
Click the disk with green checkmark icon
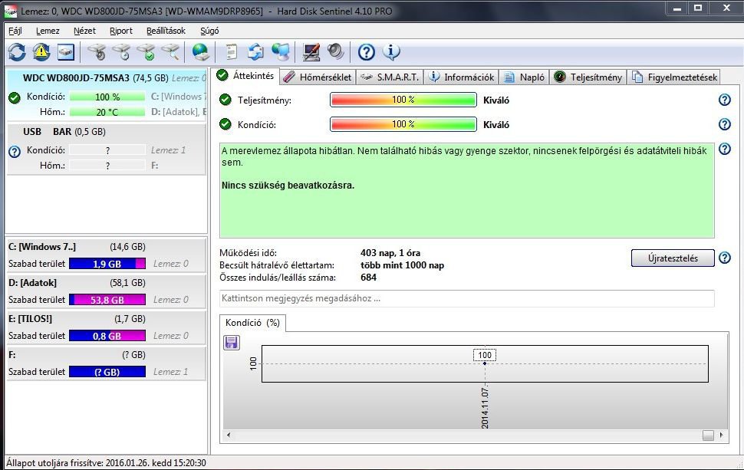[146, 51]
